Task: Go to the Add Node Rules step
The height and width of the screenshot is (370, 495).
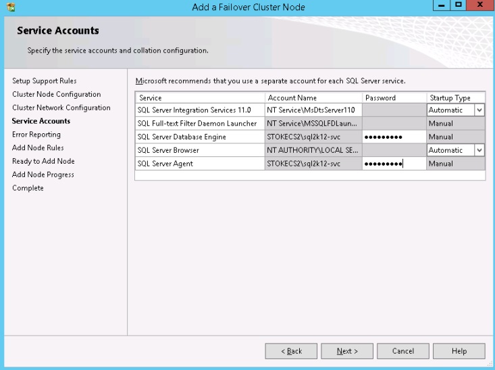Action: [38, 147]
